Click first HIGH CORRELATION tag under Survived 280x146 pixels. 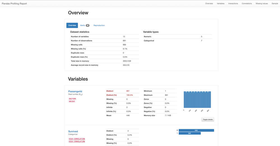pyautogui.click(x=77, y=139)
